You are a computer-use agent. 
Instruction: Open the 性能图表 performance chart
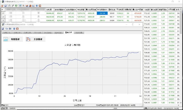[x=12, y=40]
